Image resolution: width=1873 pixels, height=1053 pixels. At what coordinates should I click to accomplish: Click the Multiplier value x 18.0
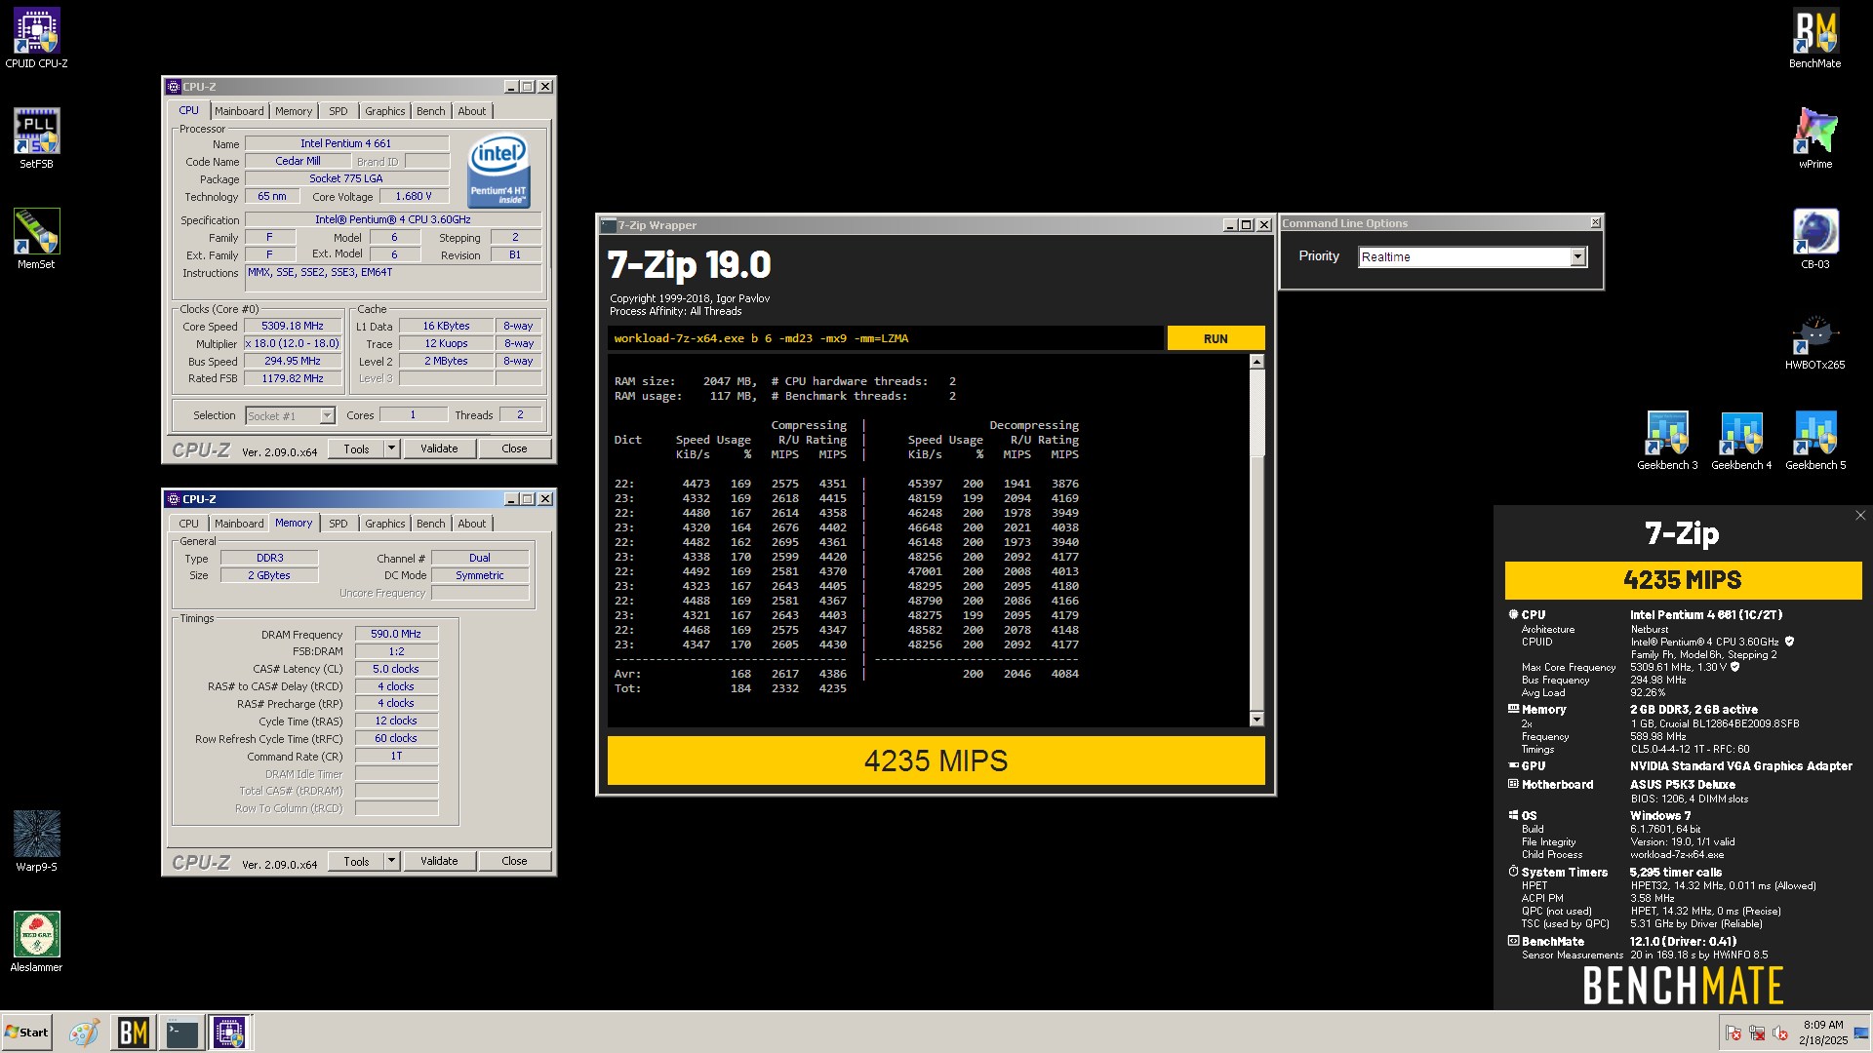coord(293,344)
